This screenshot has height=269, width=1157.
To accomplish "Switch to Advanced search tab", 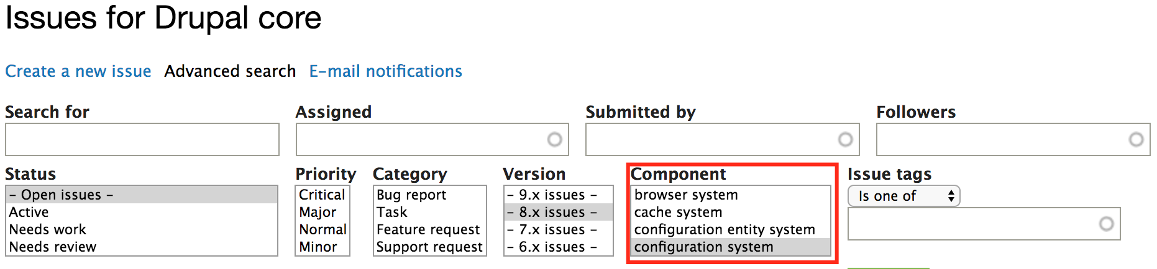I will click(x=230, y=71).
